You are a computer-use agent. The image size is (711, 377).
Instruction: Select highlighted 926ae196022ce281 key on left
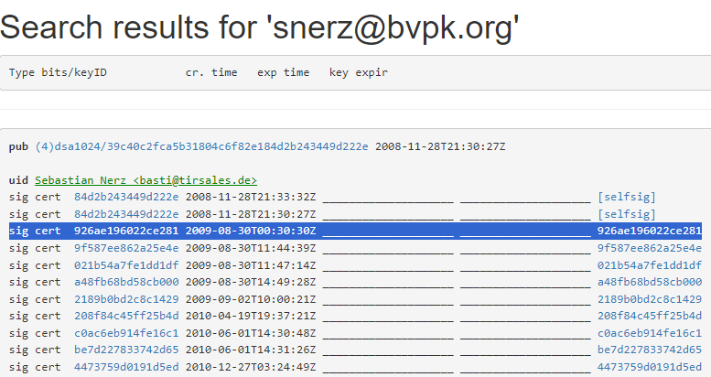click(126, 231)
